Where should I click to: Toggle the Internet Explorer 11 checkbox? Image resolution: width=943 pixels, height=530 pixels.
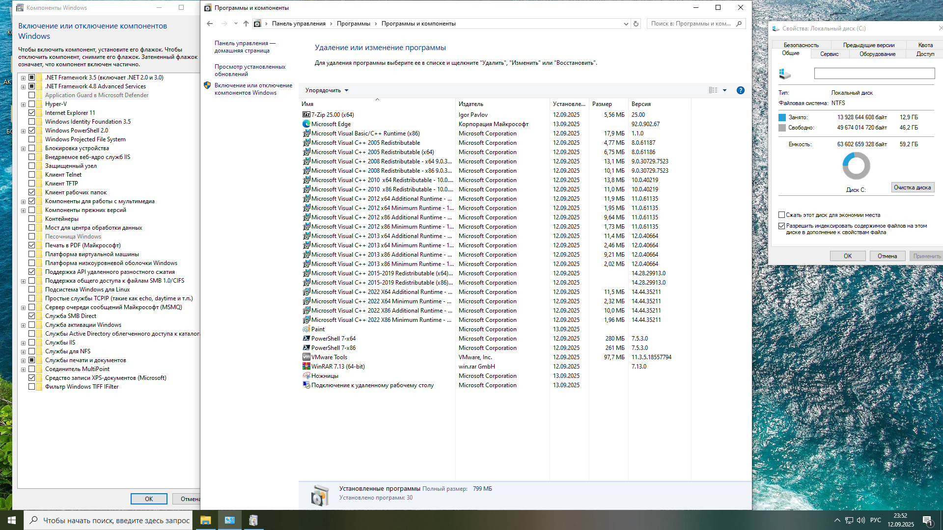(32, 113)
